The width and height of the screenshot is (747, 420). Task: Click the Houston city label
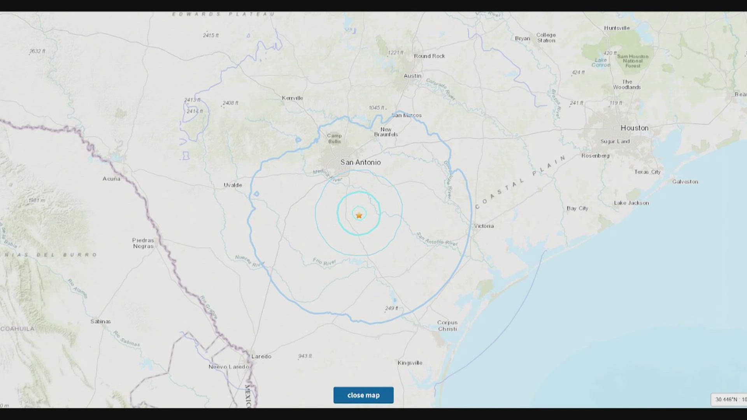point(635,128)
